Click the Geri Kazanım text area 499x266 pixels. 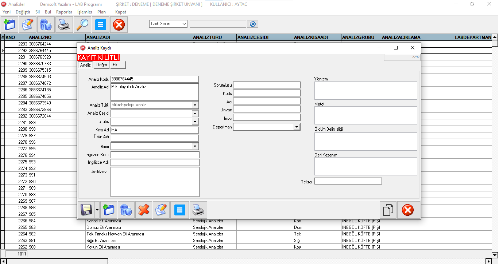coord(366,166)
